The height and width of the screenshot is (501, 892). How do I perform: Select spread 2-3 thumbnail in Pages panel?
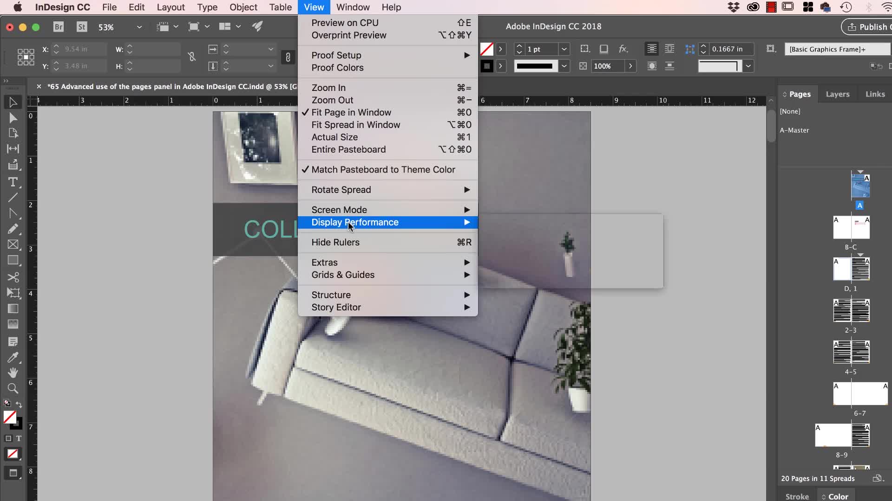tap(851, 310)
